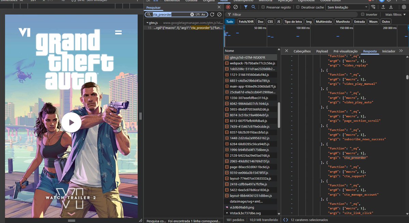Filter requests by Fetch/XHR

(246, 21)
